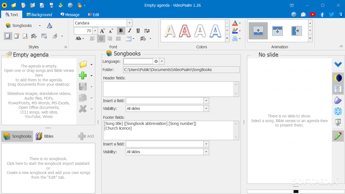345x194 pixels.
Task: Click the Facebook icon in top bar
Action: click(322, 14)
